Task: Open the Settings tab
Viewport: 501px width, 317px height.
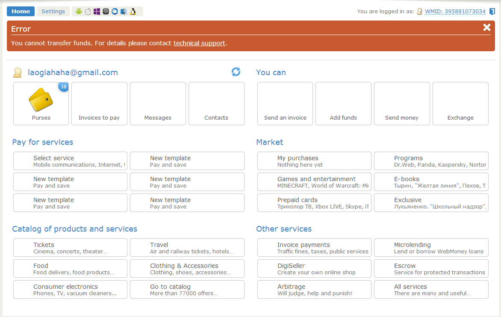Action: [x=53, y=12]
